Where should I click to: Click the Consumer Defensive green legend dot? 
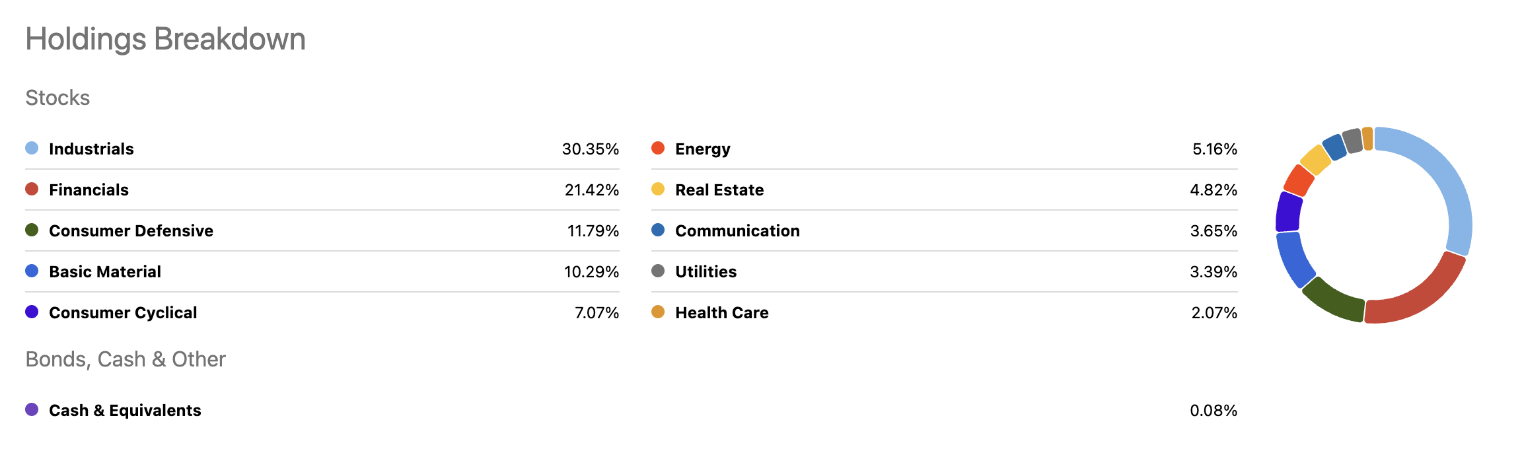click(x=32, y=230)
